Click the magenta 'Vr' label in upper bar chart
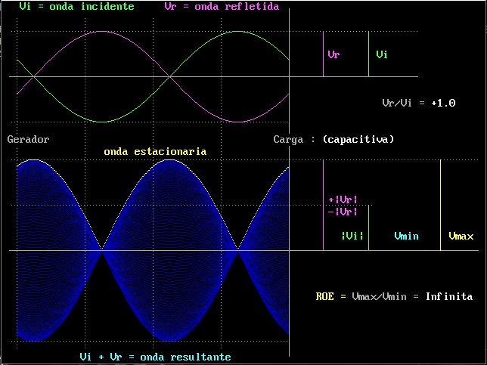Screen dimensions: 487x365 coord(334,55)
